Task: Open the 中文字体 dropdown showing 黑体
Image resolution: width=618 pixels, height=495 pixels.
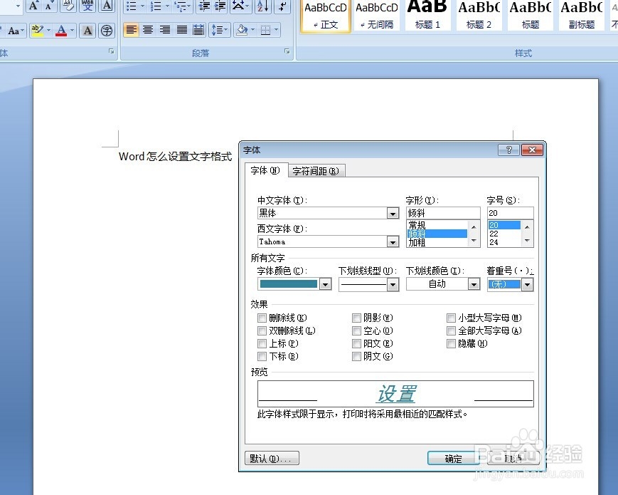Action: [393, 213]
